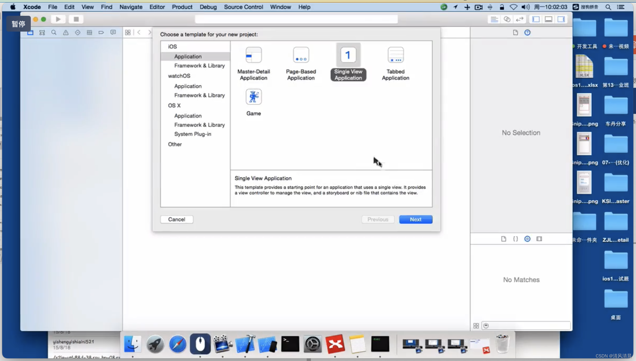Select Framework & Library under OS X
This screenshot has height=361, width=636.
199,125
